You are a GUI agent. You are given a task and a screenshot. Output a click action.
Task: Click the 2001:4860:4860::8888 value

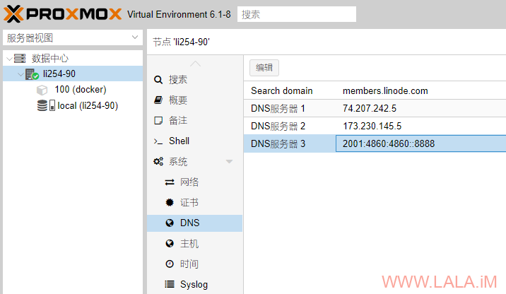pyautogui.click(x=389, y=143)
